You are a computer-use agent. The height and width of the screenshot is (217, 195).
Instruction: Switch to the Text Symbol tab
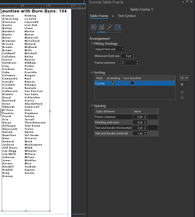(127, 16)
